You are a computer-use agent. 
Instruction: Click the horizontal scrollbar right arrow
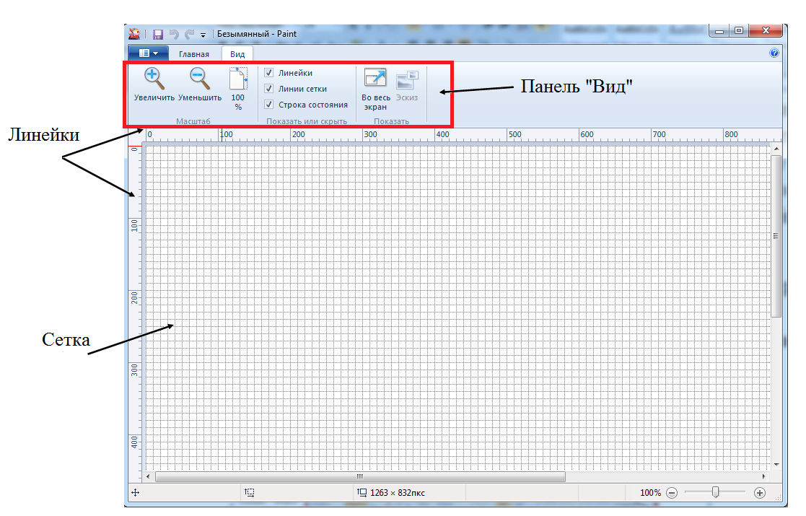[x=764, y=477]
